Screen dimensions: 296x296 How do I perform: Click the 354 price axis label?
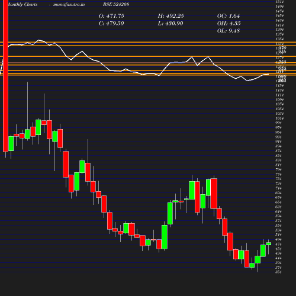pos(278,272)
